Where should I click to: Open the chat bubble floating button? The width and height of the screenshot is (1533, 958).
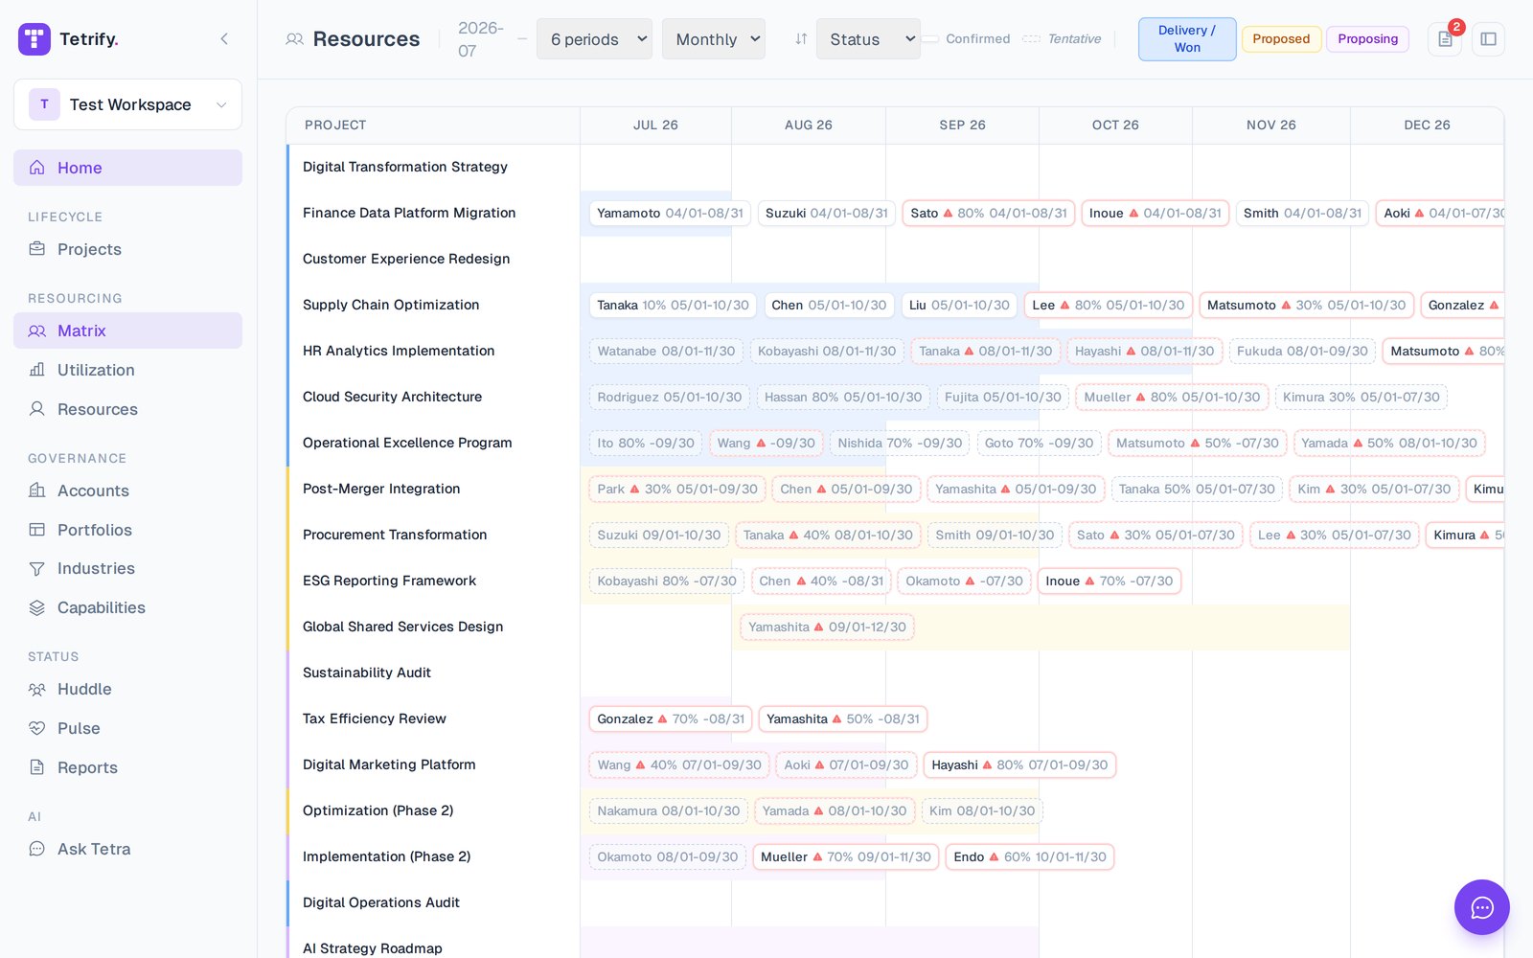click(1482, 907)
